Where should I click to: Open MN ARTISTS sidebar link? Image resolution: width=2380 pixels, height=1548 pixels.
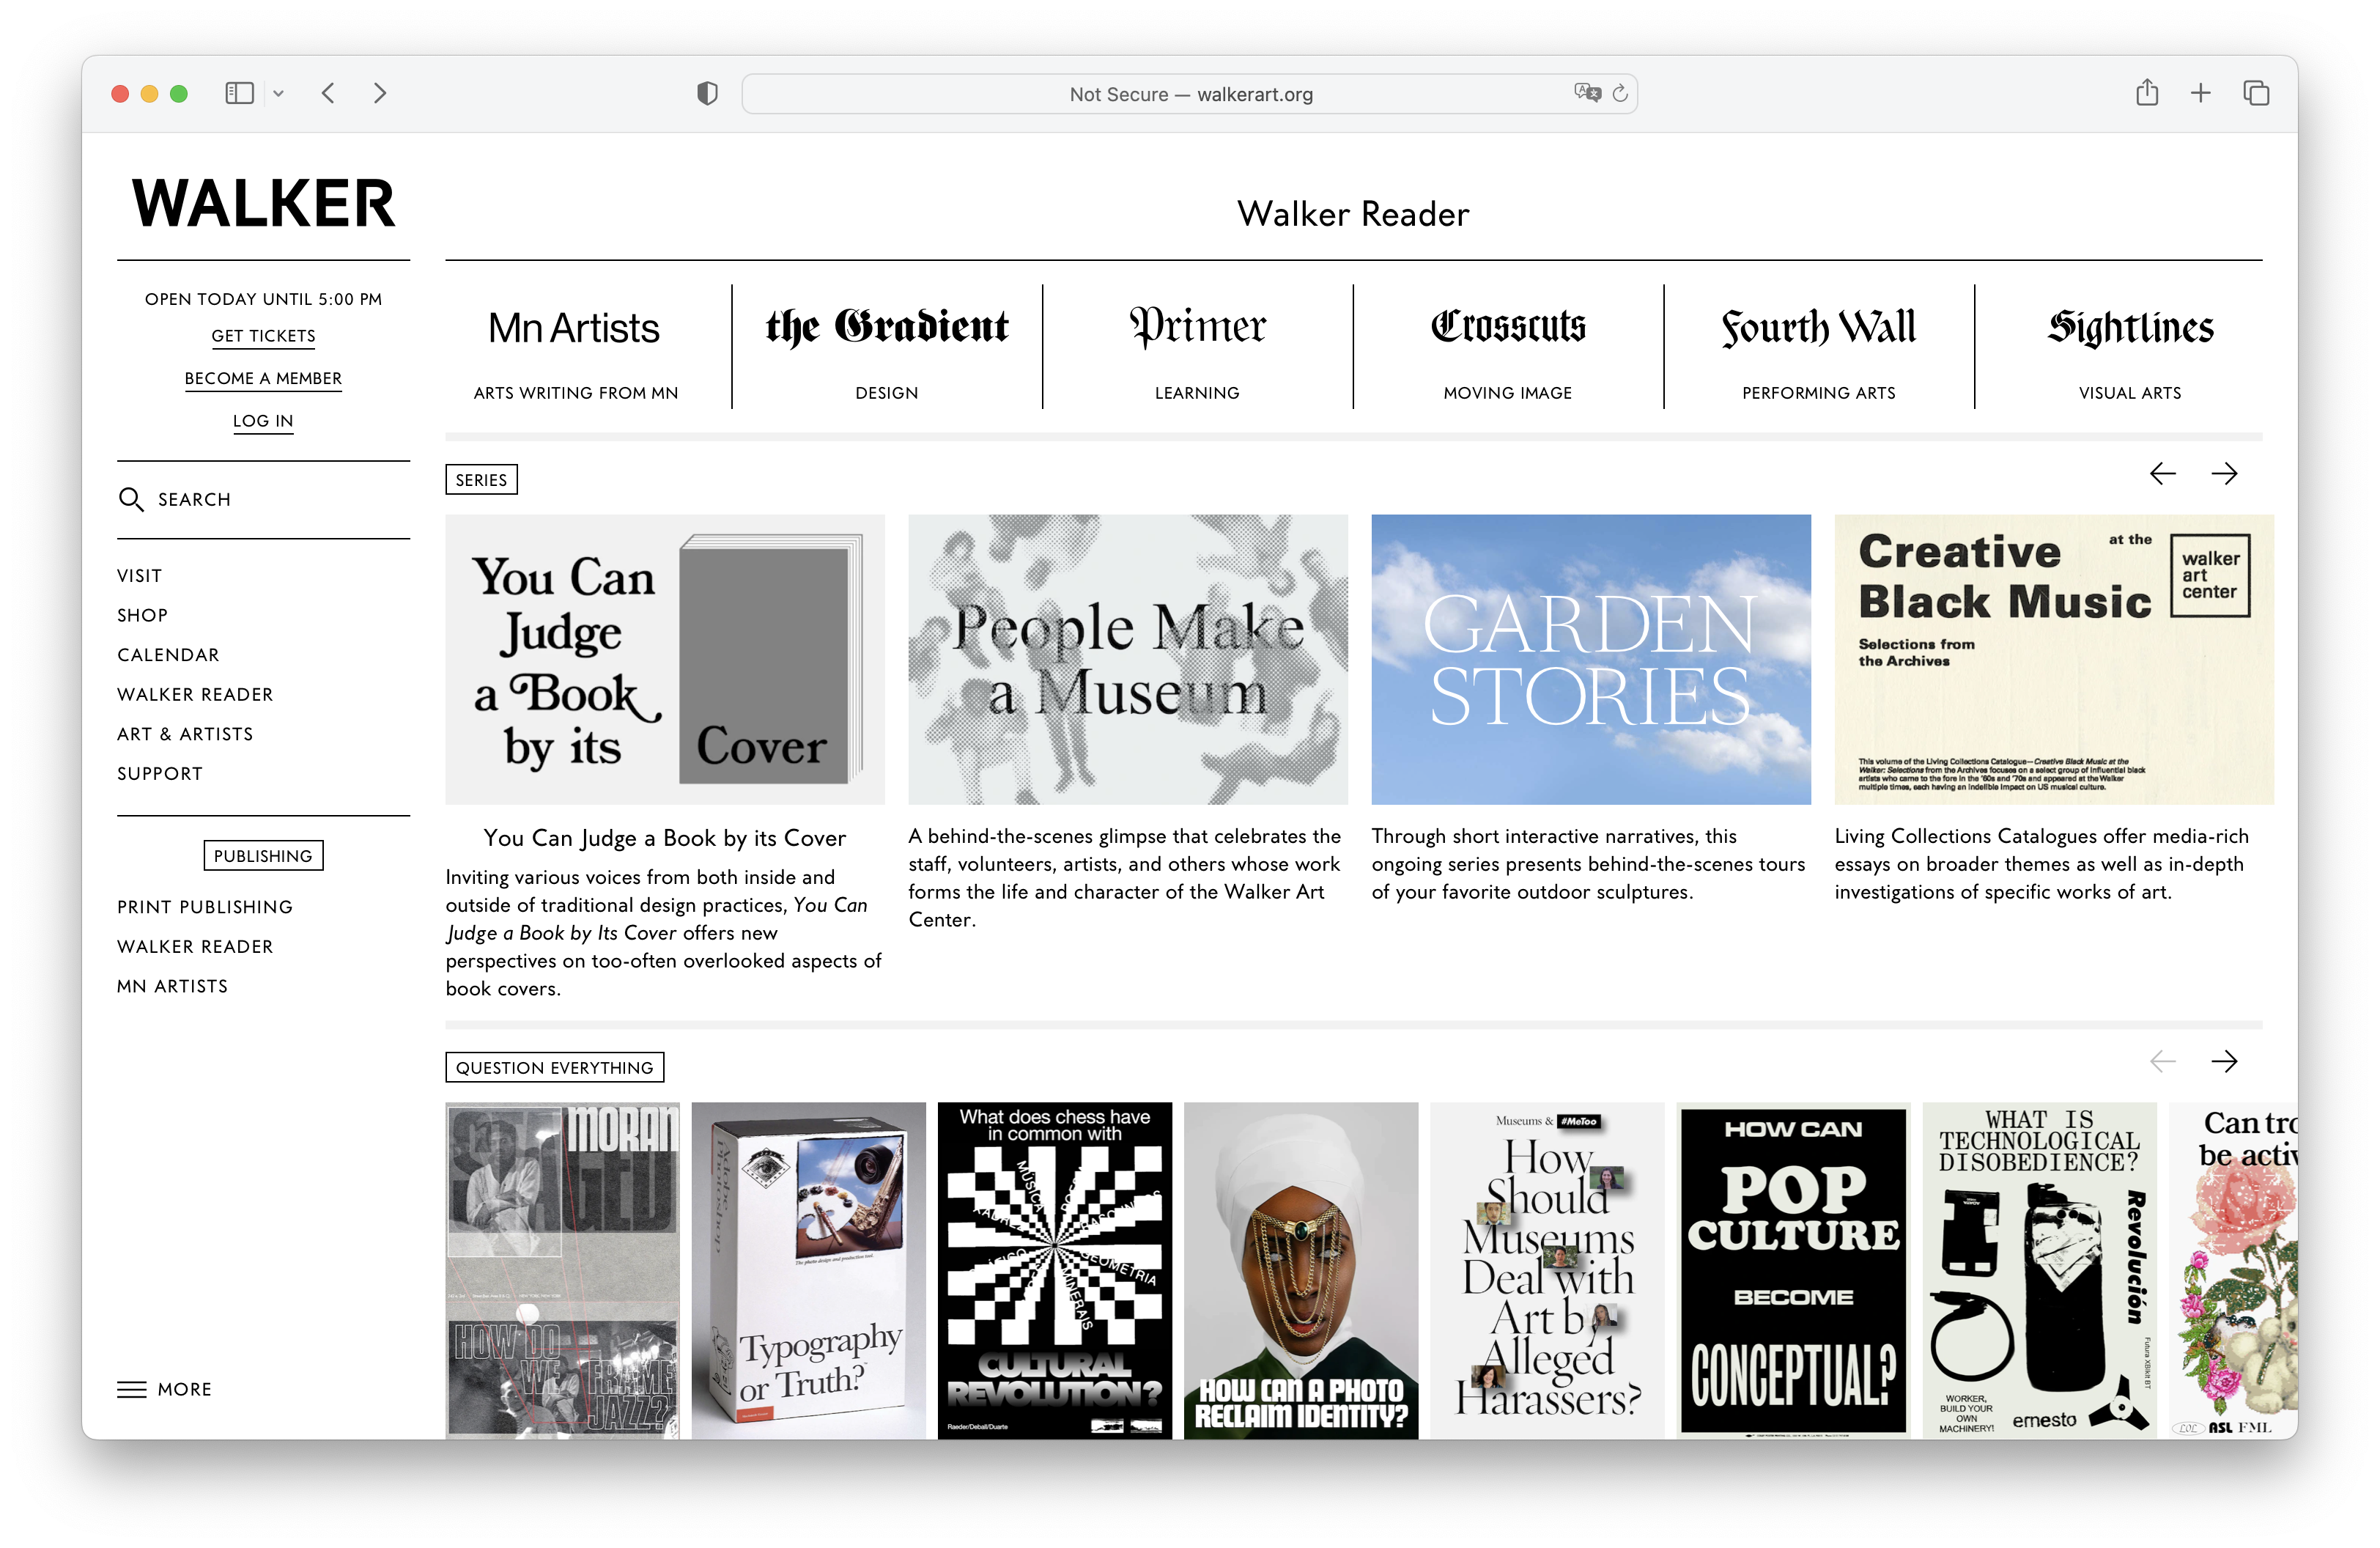pyautogui.click(x=172, y=986)
